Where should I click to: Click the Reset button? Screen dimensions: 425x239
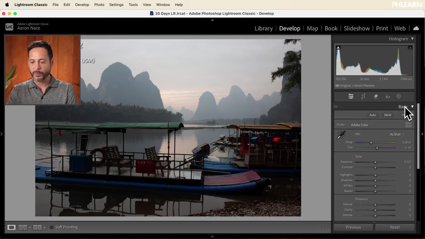395,227
